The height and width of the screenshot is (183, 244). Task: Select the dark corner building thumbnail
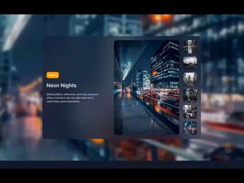coord(190,95)
